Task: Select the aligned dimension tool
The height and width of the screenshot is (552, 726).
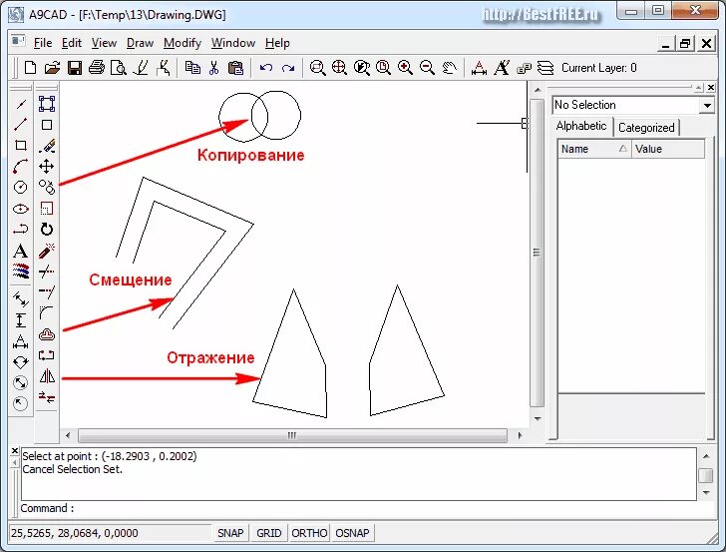Action: (20, 299)
